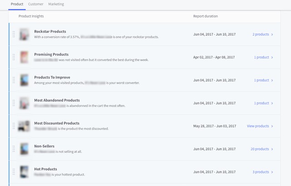291x186 pixels.
Task: Click drag handle beside Products To Improve
Action: pos(14,80)
